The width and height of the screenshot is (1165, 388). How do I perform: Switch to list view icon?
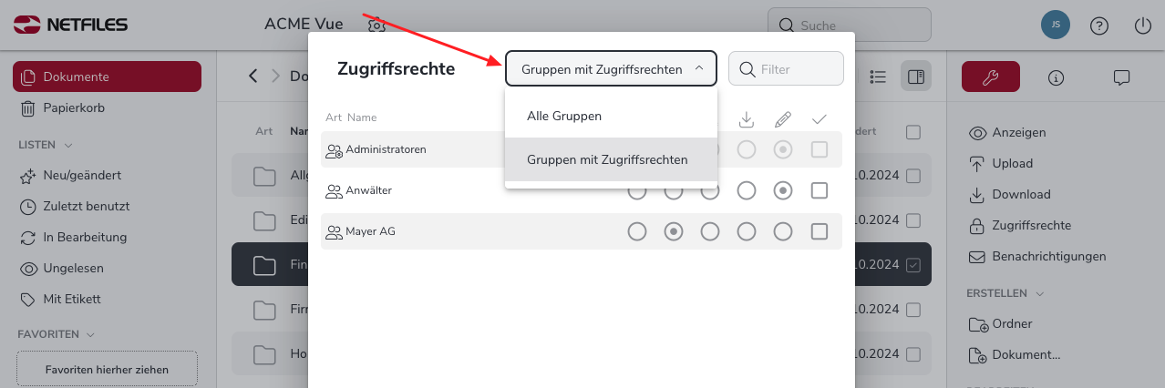(878, 77)
